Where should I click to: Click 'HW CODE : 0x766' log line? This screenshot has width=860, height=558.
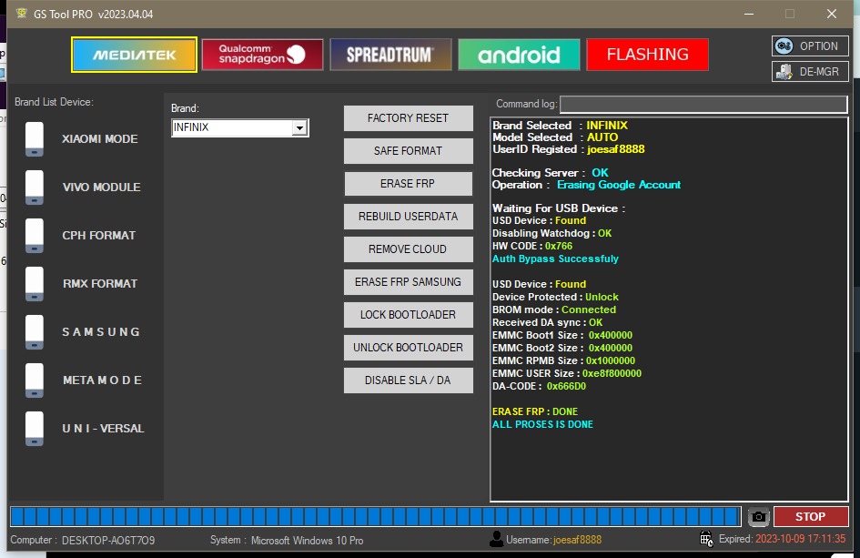pyautogui.click(x=532, y=246)
